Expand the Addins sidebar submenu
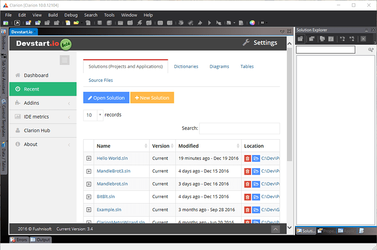The height and width of the screenshot is (250, 377). 69,103
